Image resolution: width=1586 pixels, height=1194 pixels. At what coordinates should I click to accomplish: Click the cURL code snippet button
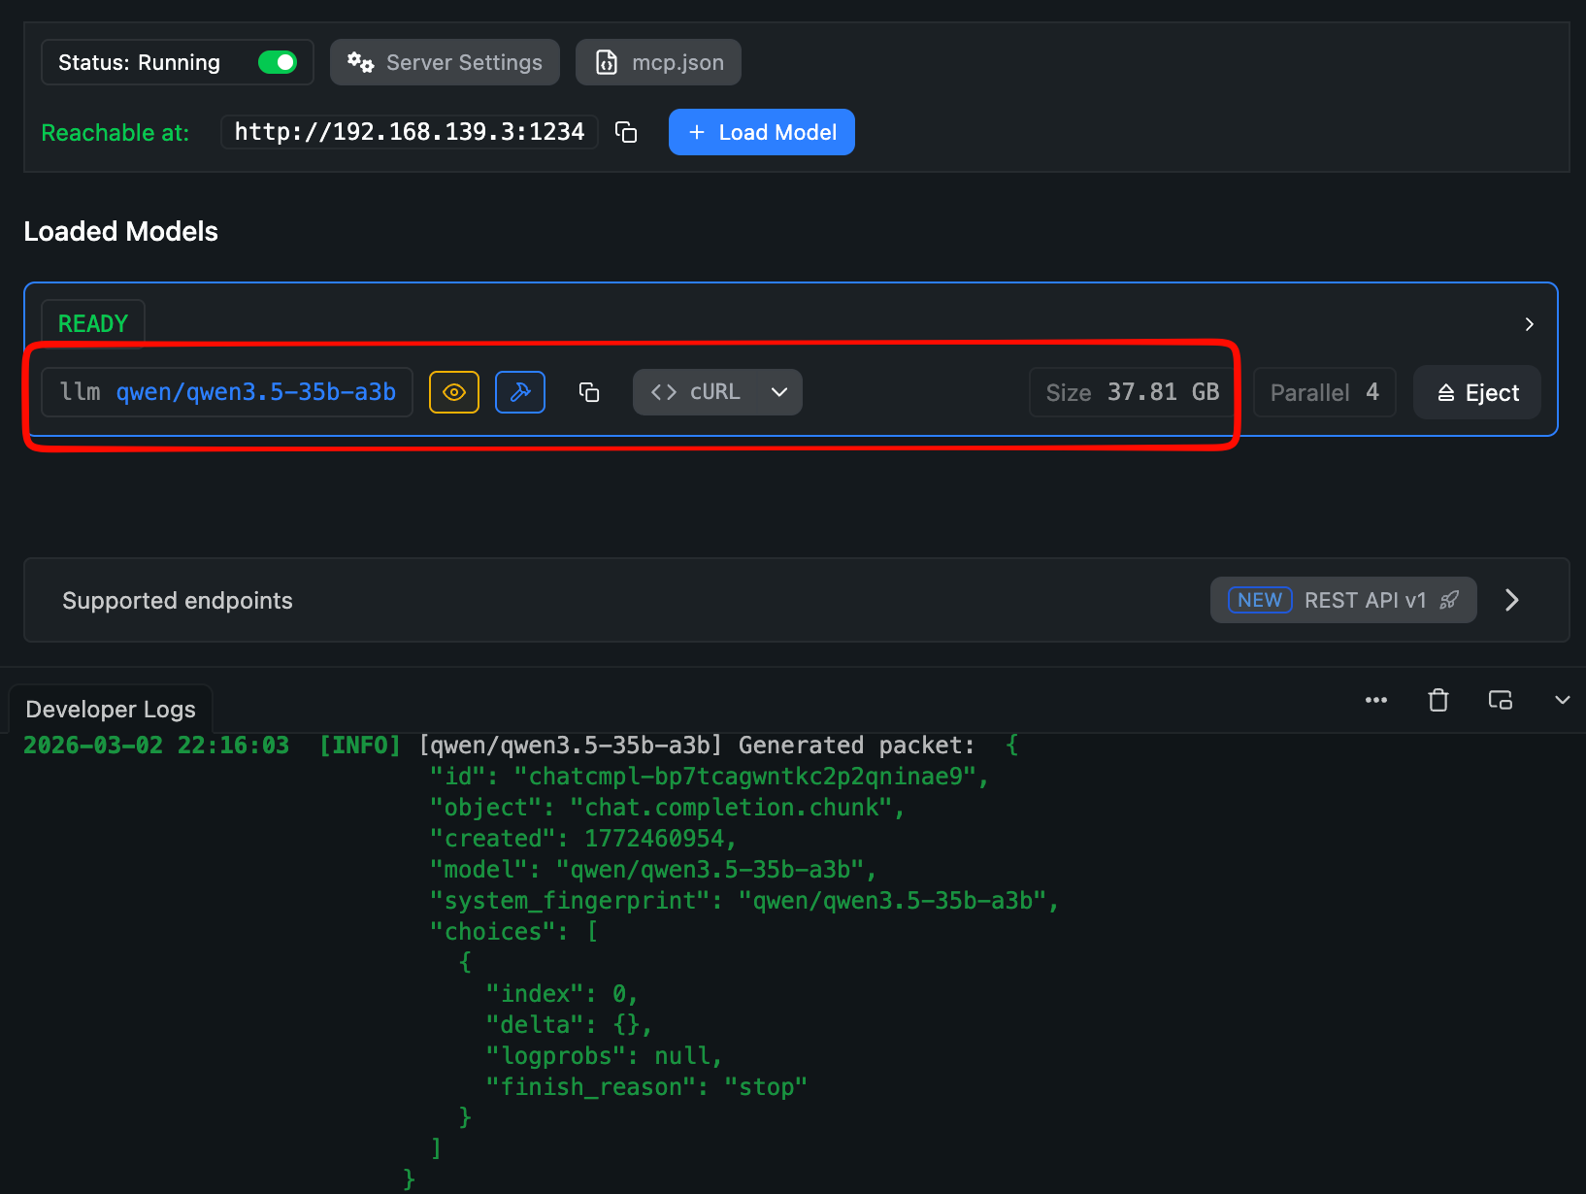point(695,392)
